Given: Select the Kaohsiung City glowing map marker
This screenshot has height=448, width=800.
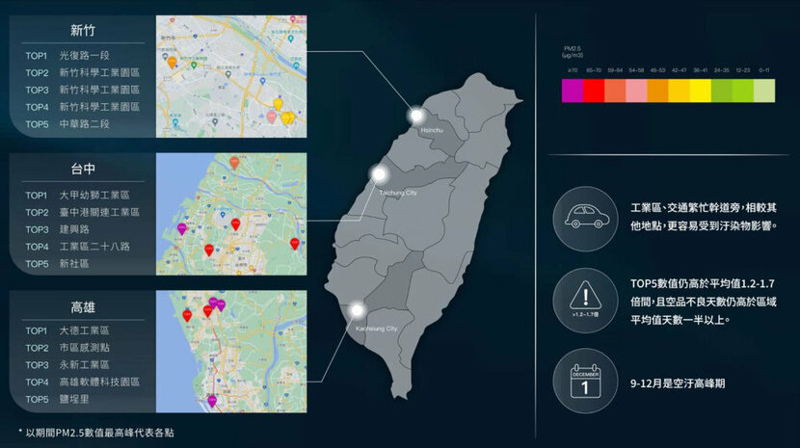Looking at the screenshot, I should pyautogui.click(x=358, y=310).
